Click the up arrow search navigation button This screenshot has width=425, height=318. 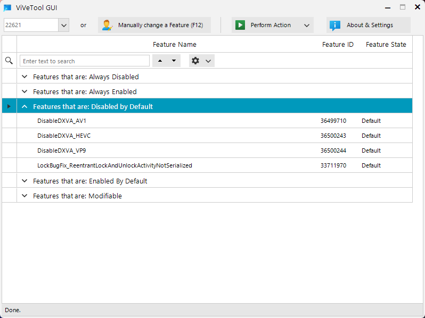[160, 61]
